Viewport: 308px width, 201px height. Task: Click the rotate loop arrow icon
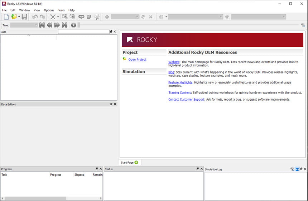tap(81, 17)
